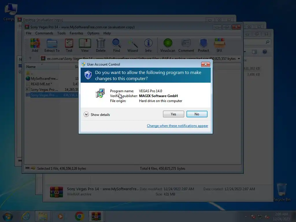Click the Name column header
The width and height of the screenshot is (296, 222).
pyautogui.click(x=42, y=67)
